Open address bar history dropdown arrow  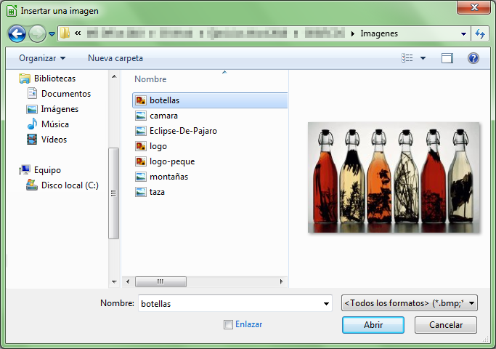(464, 33)
